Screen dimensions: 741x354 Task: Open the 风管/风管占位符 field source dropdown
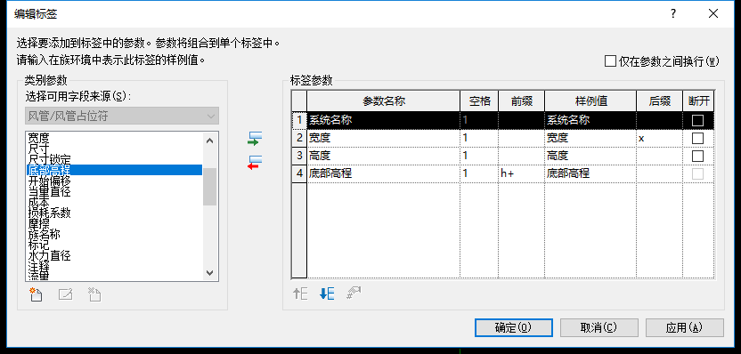click(122, 117)
